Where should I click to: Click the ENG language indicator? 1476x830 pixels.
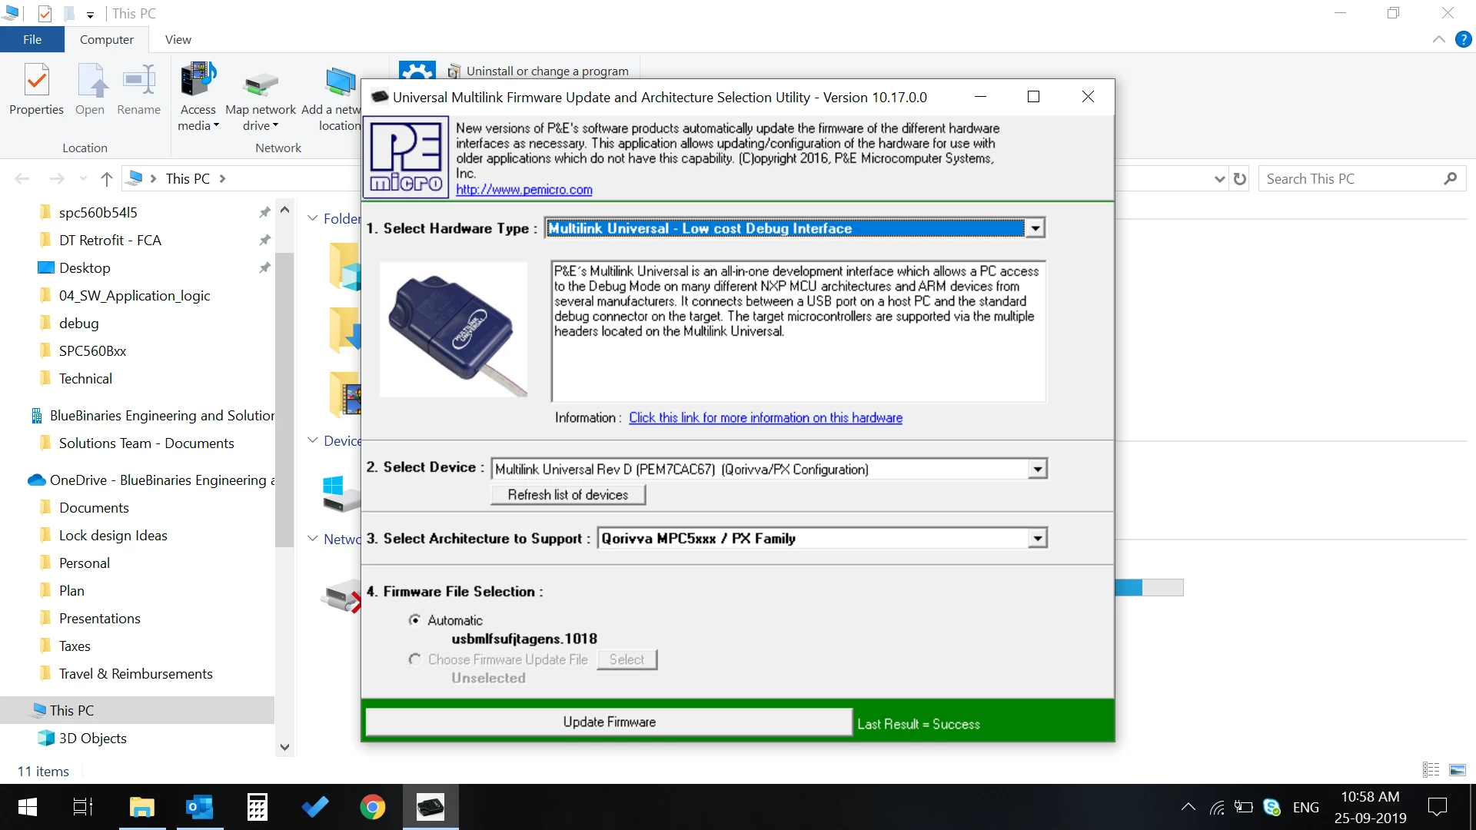coord(1305,807)
